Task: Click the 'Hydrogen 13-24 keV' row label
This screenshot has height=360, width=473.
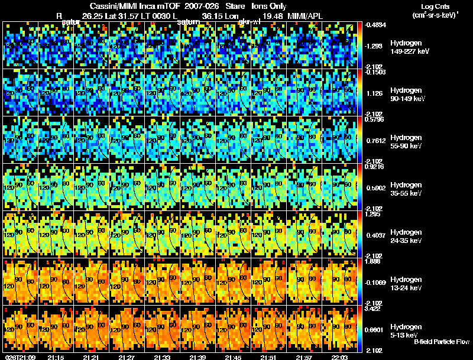Action: click(406, 284)
